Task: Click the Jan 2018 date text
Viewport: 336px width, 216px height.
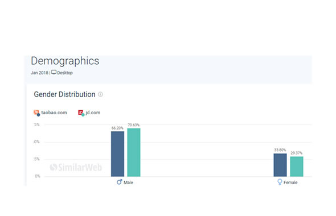Action: (39, 73)
